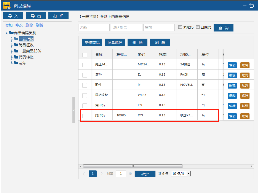Select the 简易征收 category in tree
Viewport: 258px width, 194px height.
tap(26, 45)
